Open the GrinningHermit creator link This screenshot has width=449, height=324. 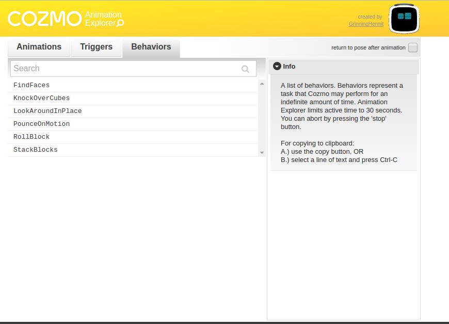(x=366, y=24)
